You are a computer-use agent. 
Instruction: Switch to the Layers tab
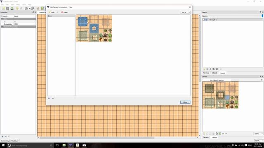click(223, 73)
